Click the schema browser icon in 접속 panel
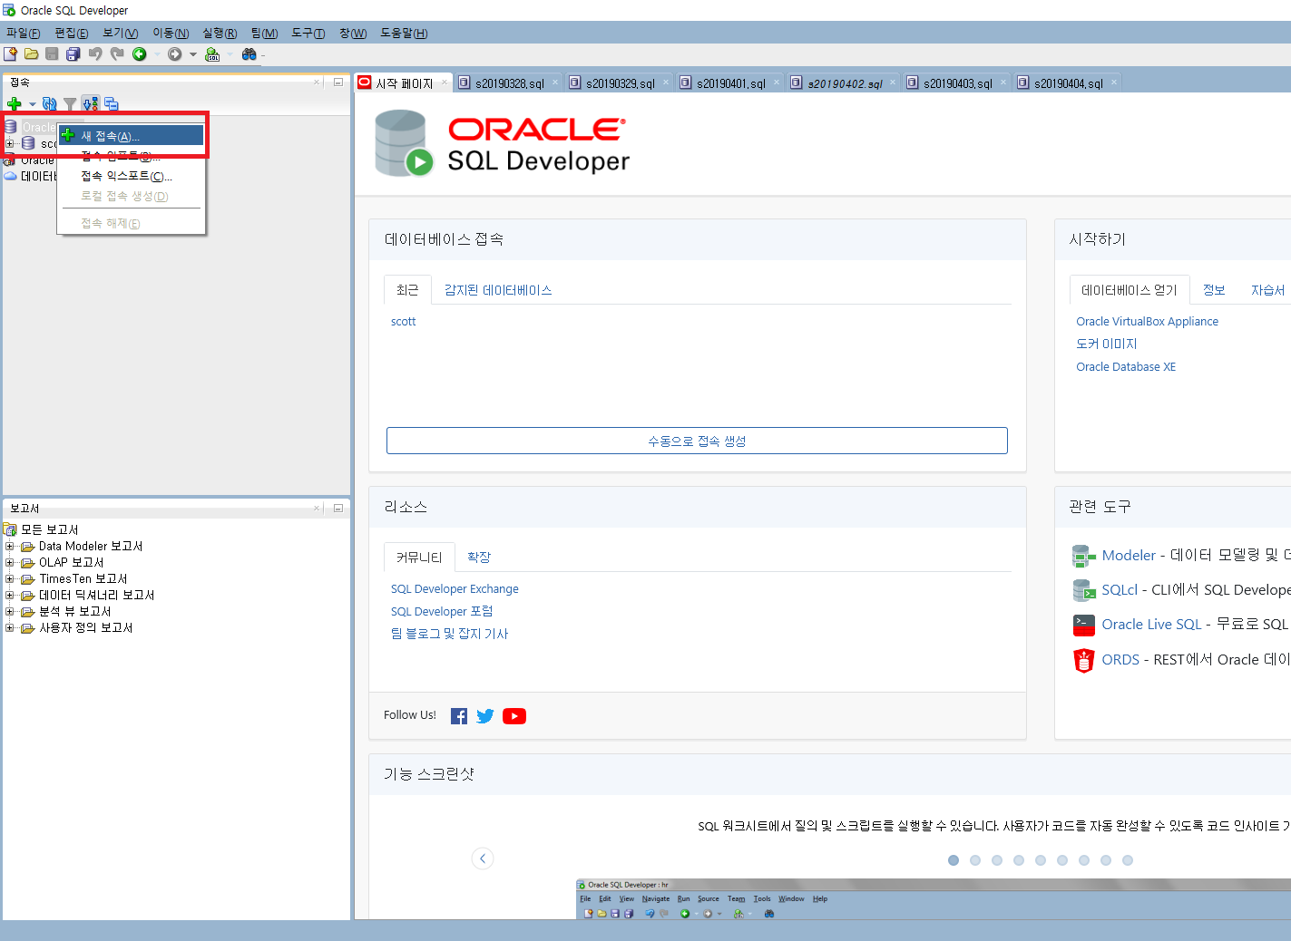Screen dimensions: 1291x941 click(90, 104)
